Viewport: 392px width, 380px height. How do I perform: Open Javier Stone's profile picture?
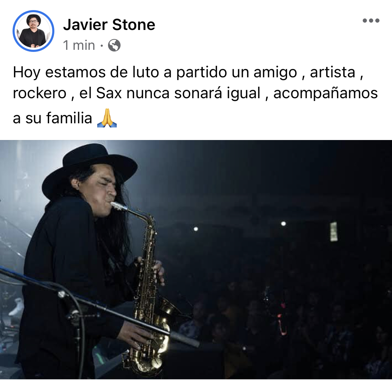point(33,31)
